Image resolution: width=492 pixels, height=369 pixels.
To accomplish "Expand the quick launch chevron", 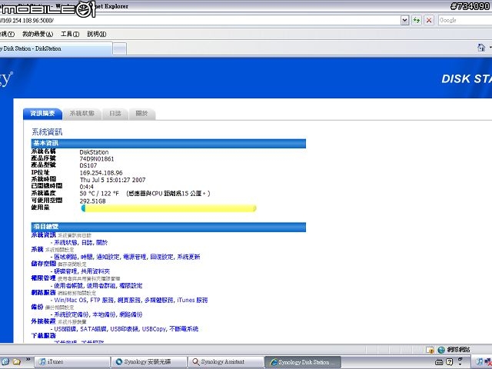I will click(28, 360).
